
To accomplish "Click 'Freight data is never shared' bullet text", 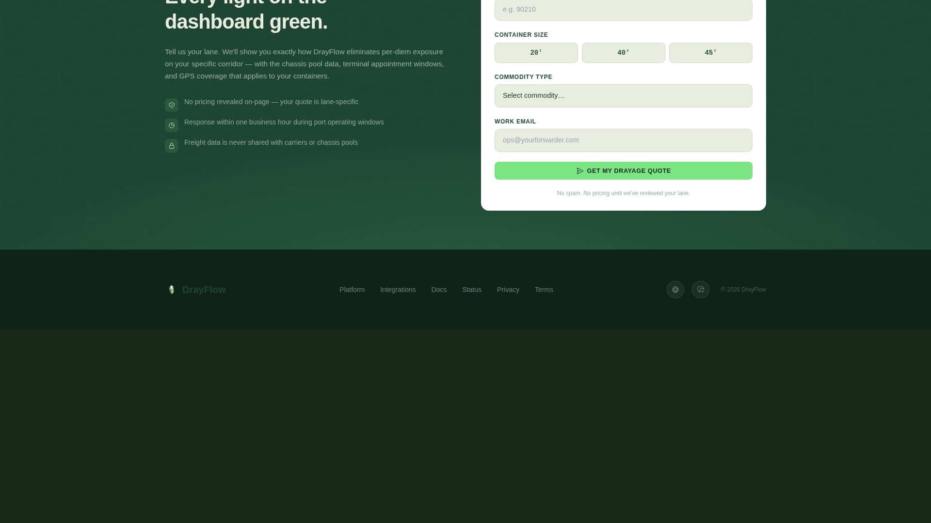I will pos(271,142).
